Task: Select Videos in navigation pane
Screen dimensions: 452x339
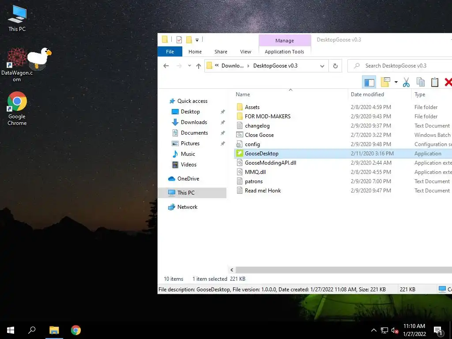Action: click(188, 165)
